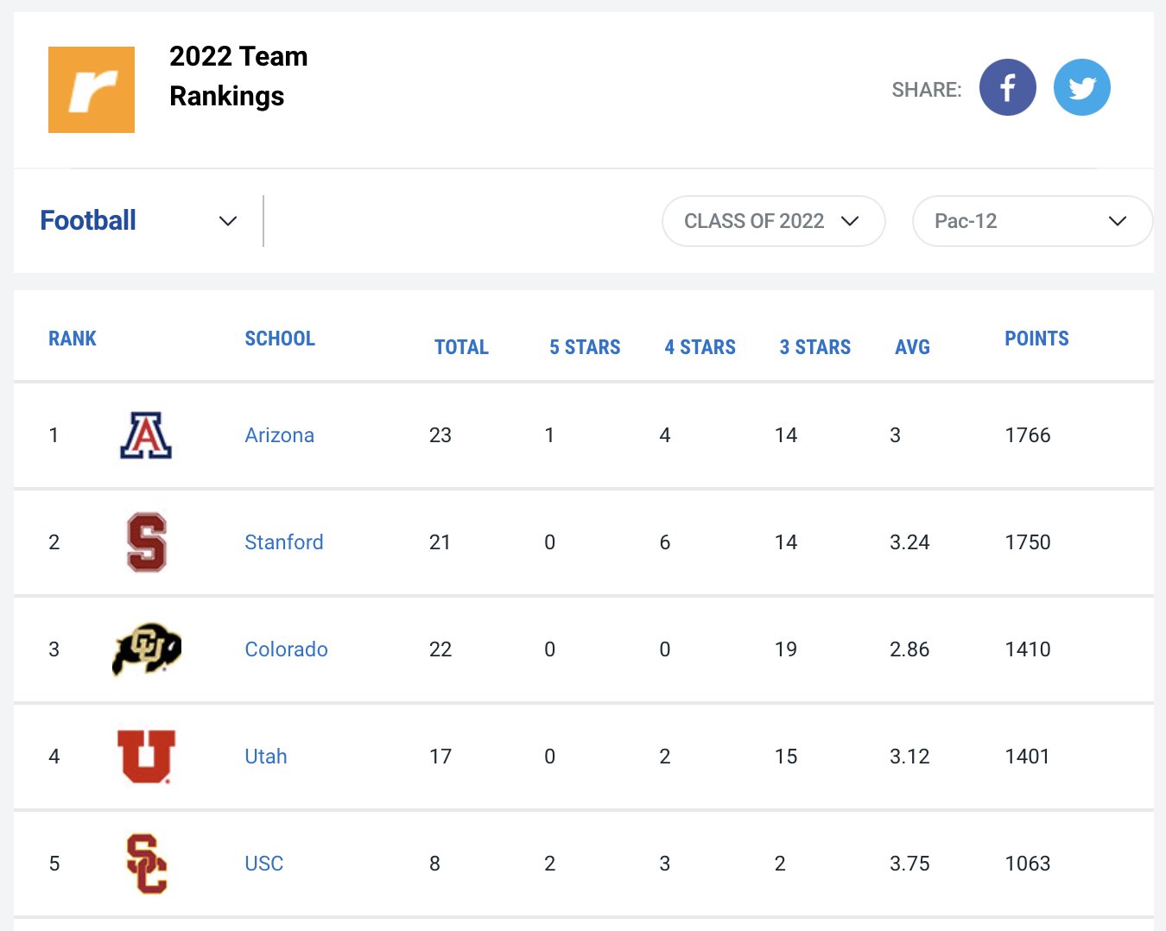The width and height of the screenshot is (1166, 931).
Task: Open the Stanford school link
Action: coord(284,542)
